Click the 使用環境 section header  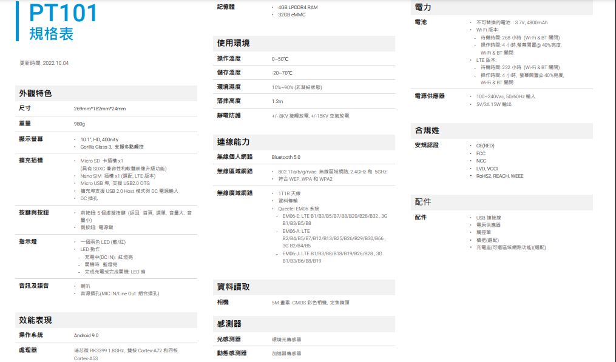(234, 44)
